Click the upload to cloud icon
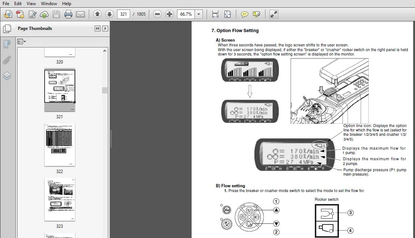415x238 pixels. pos(44,14)
